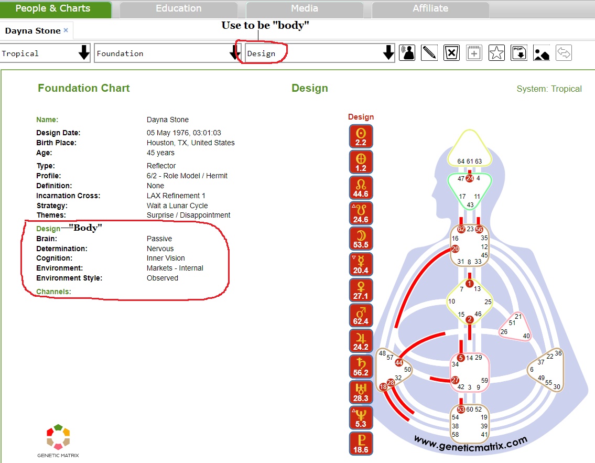Viewport: 595px width, 463px height.
Task: Expand the Foundation chart type dropdown
Action: [167, 53]
